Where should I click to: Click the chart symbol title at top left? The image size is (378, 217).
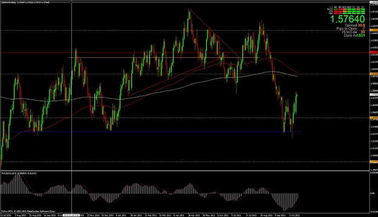pos(25,2)
